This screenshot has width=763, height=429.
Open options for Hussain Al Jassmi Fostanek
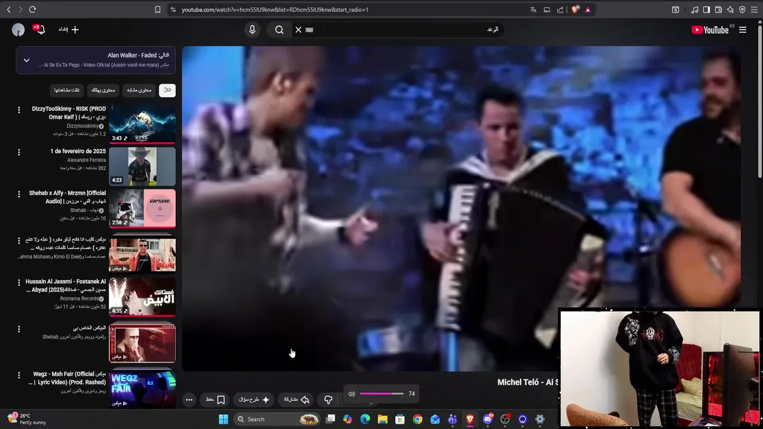[18, 282]
